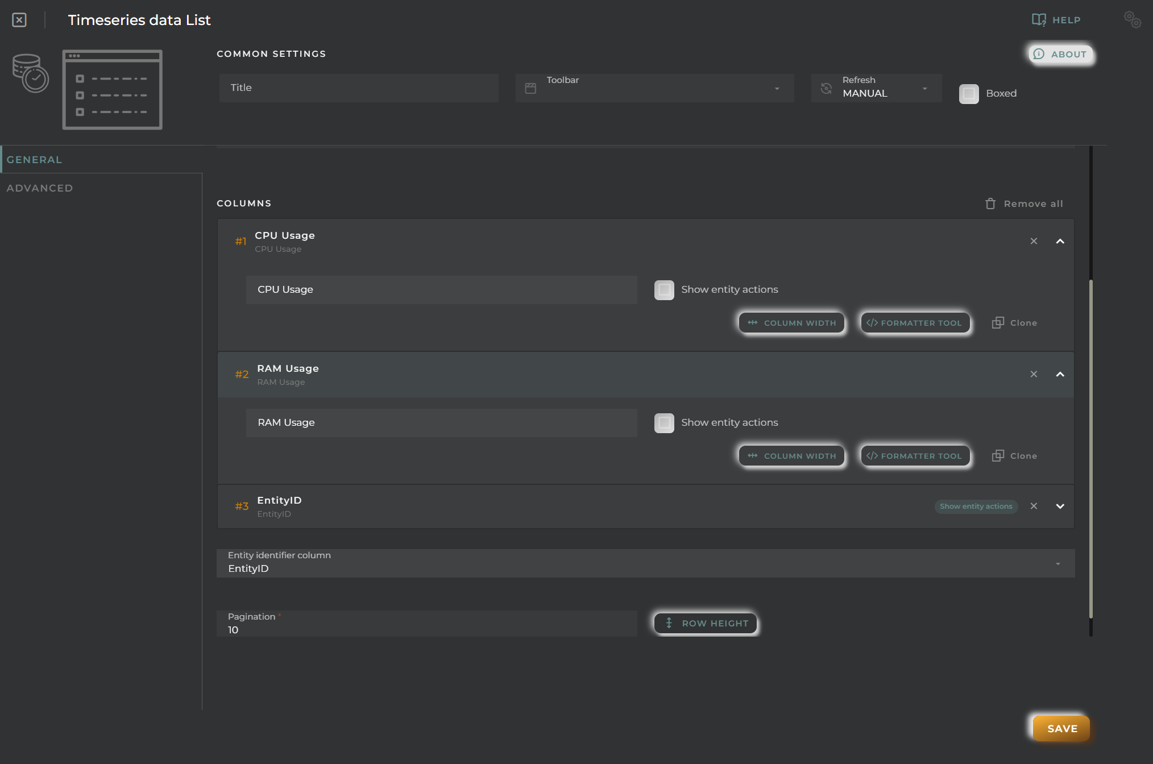Toggle Show entity actions for CPU Usage

click(x=664, y=290)
